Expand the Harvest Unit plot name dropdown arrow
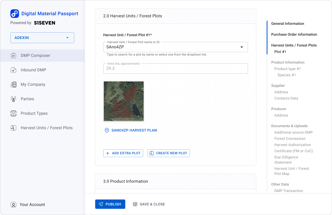 point(242,47)
